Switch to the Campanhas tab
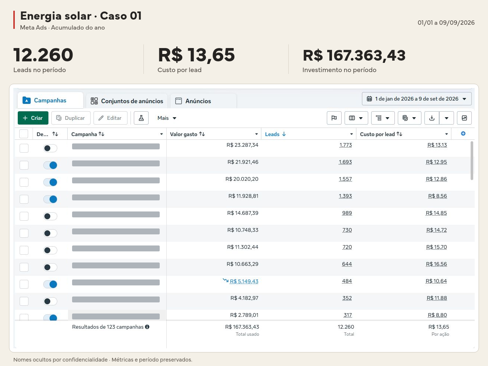This screenshot has width=488, height=366. tap(50, 100)
